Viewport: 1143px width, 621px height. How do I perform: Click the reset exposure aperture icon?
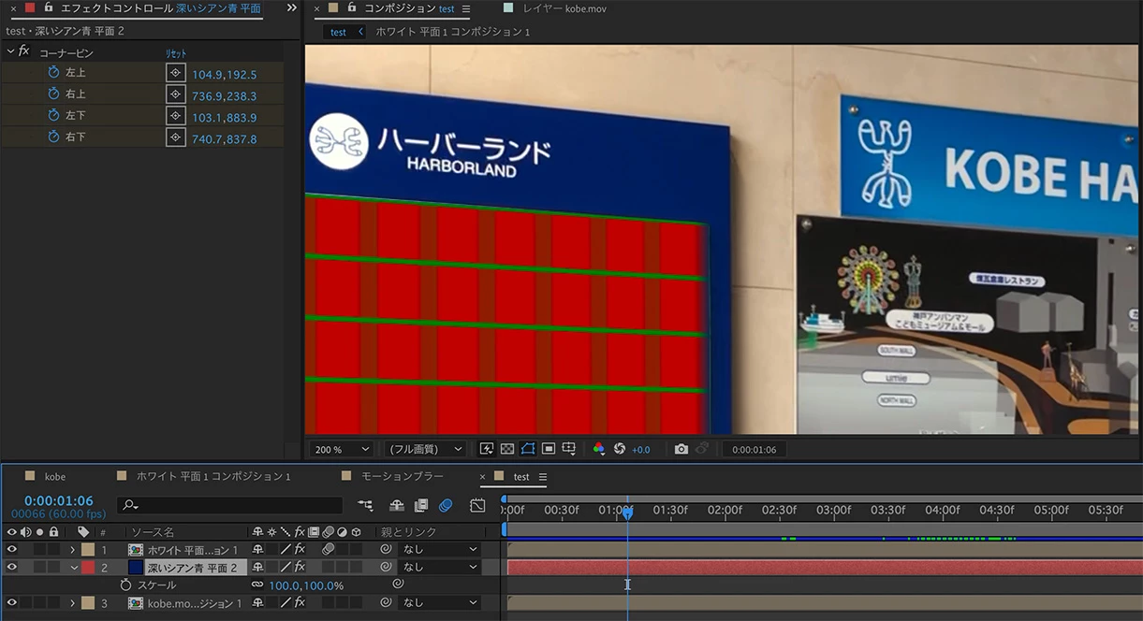pyautogui.click(x=620, y=449)
